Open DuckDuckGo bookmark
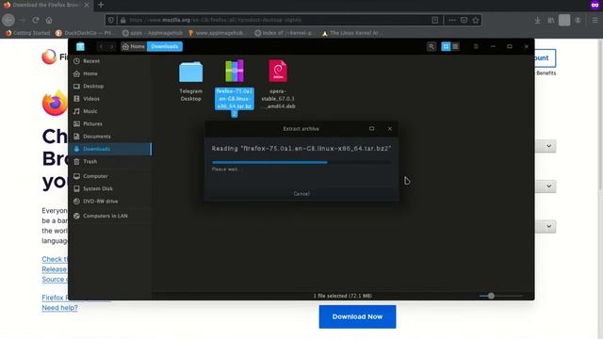The height and width of the screenshot is (339, 603). (x=85, y=33)
